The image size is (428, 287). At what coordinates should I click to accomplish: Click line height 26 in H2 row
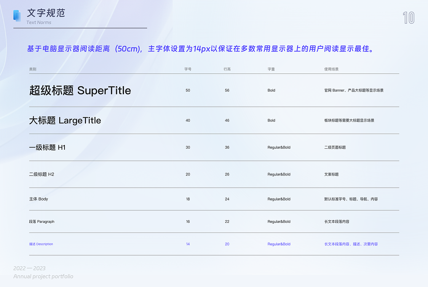(227, 174)
